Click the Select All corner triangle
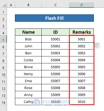The height and width of the screenshot is (111, 104). [4, 5]
